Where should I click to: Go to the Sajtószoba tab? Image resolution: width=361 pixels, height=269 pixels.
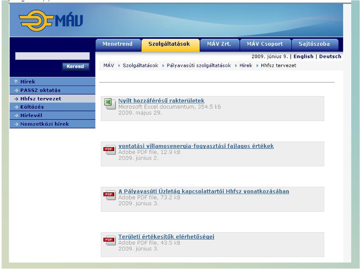coord(314,44)
